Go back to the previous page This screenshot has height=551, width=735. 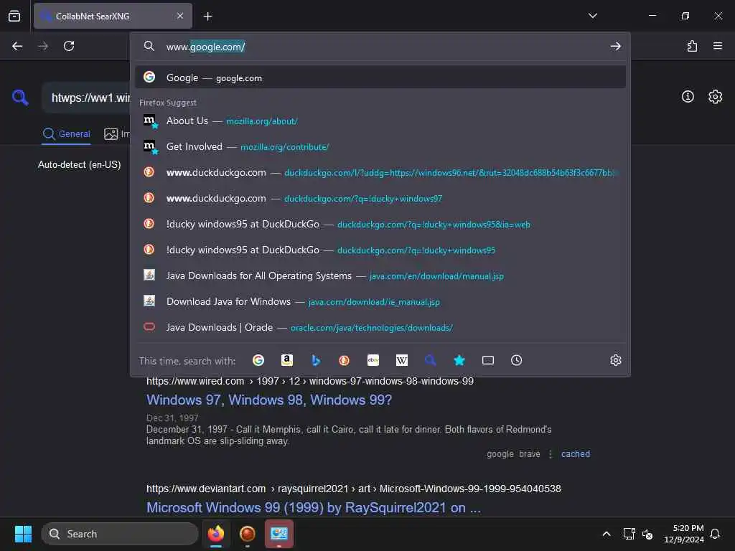pyautogui.click(x=17, y=46)
